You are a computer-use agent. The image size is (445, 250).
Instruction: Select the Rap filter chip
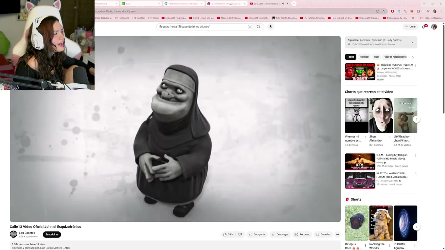tap(376, 57)
